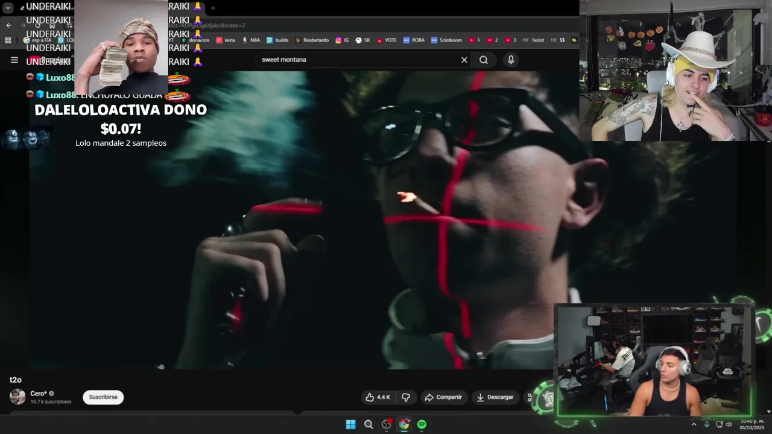Open the 'donacion' bookmark
This screenshot has width=772, height=434.
[195, 40]
